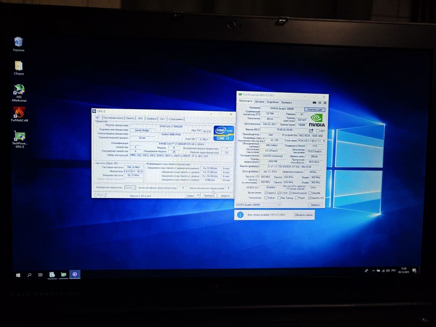This screenshot has width=436, height=327.
Task: Toggle the OpenGL 4.5 checkbox
Action: (309, 198)
